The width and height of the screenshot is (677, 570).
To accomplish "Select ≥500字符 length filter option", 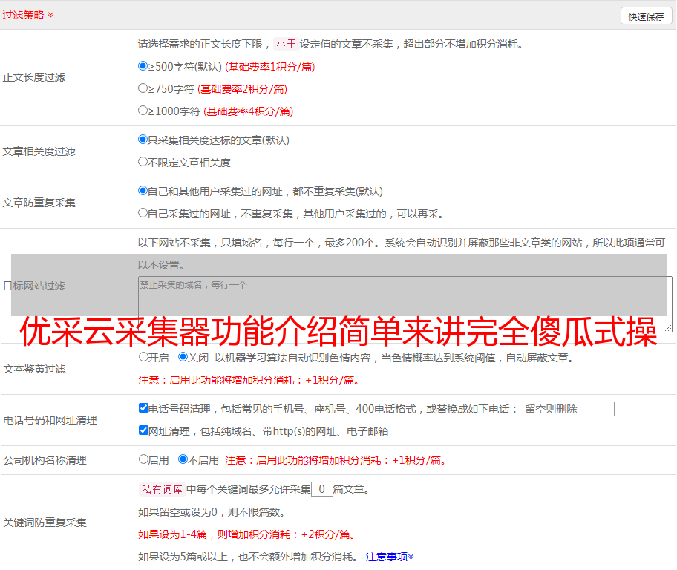I will tap(143, 66).
